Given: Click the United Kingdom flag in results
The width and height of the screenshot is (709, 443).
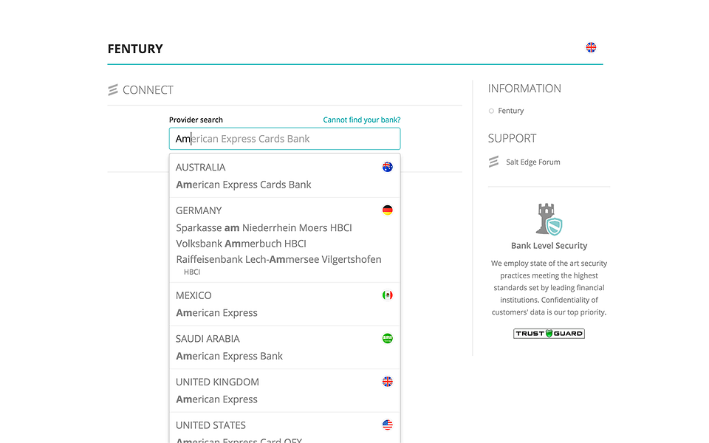Looking at the screenshot, I should 388,382.
